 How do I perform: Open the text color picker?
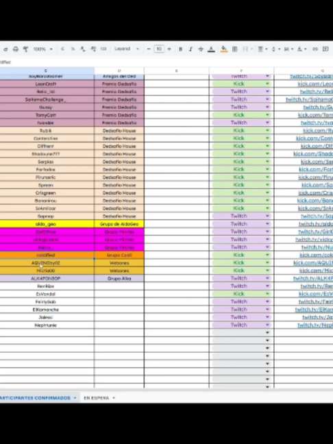(211, 49)
